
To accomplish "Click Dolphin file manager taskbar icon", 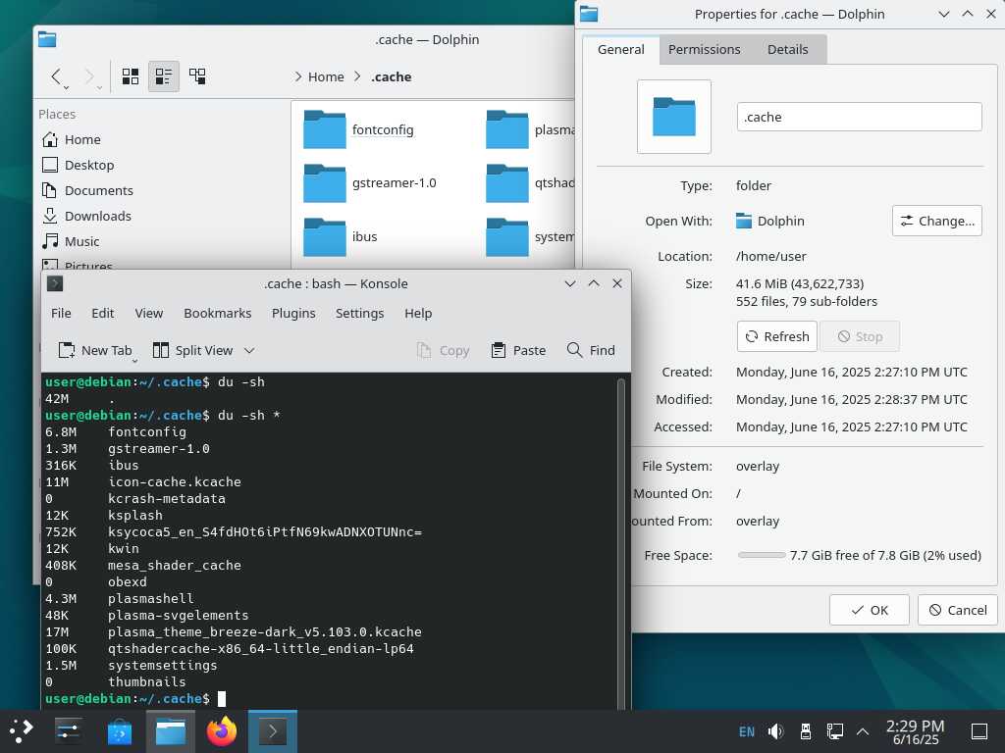I will coord(171,730).
